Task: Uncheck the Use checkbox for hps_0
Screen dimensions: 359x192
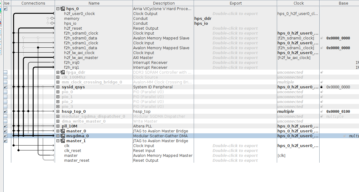Action: click(5, 9)
